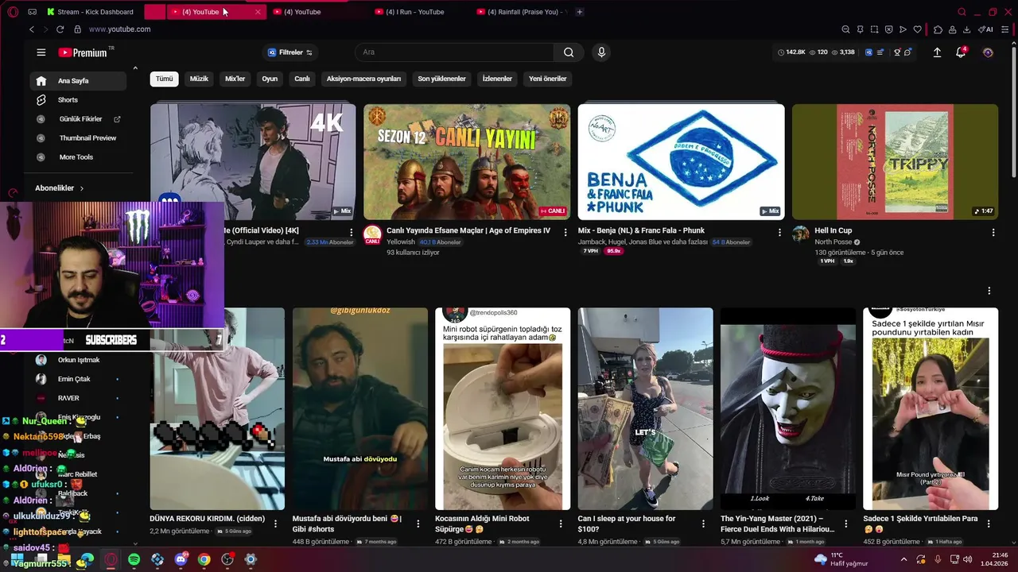The height and width of the screenshot is (572, 1018).
Task: Click the search magnifier button
Action: [x=569, y=52]
